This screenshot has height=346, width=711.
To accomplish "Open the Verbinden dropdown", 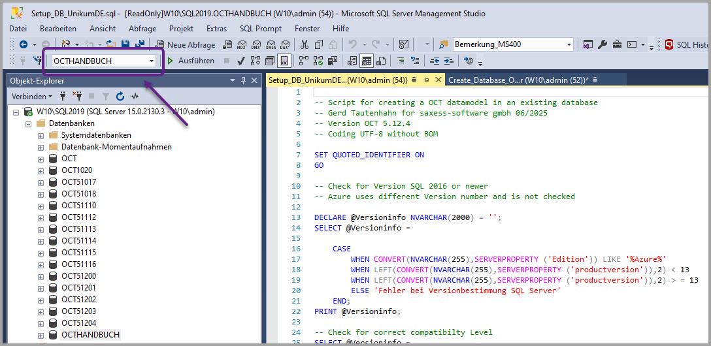I will pos(31,96).
